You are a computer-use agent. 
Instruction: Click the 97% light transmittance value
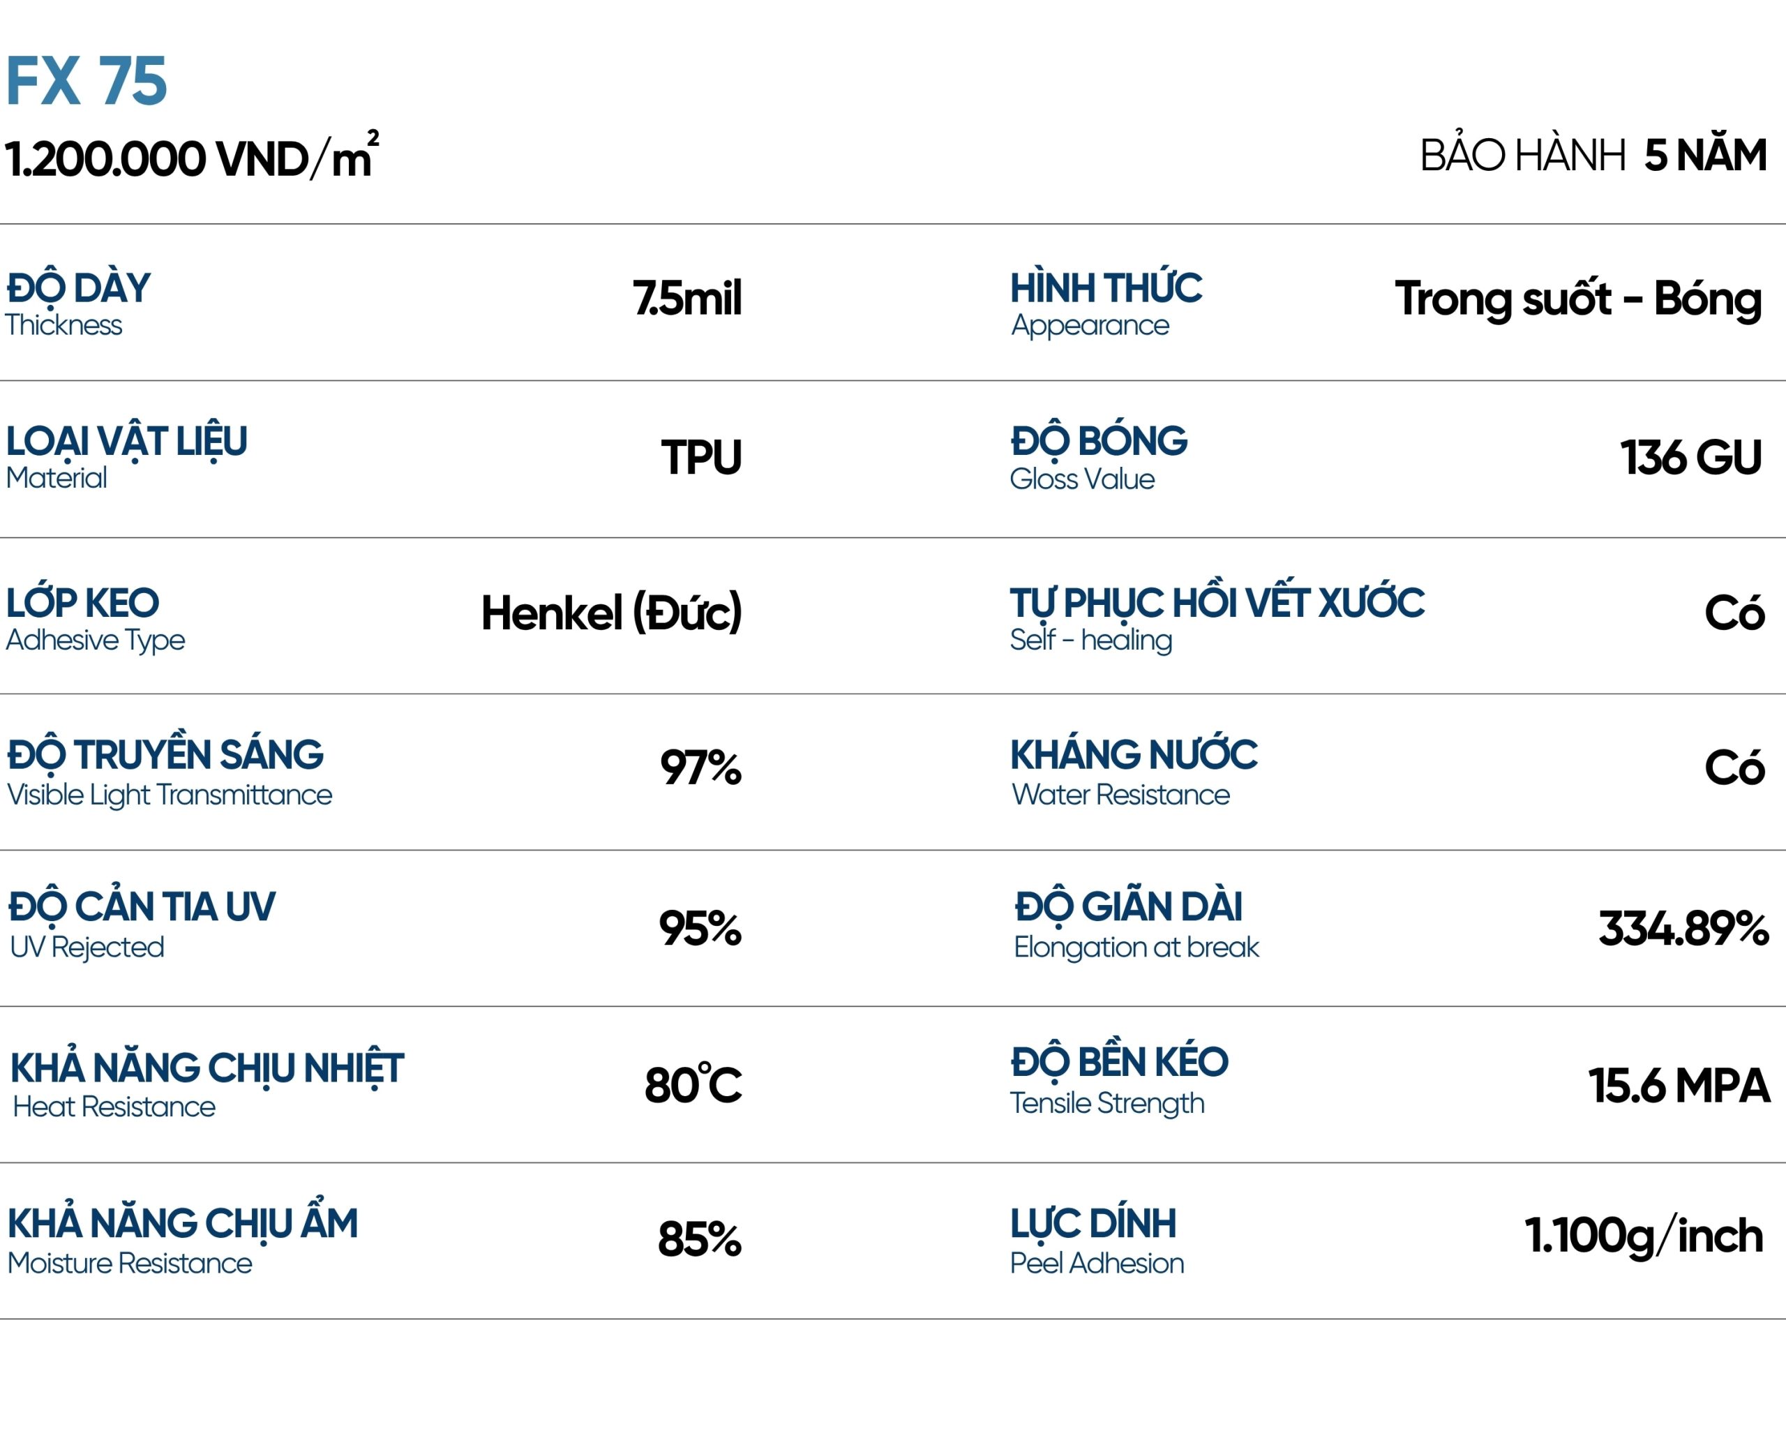(x=700, y=768)
